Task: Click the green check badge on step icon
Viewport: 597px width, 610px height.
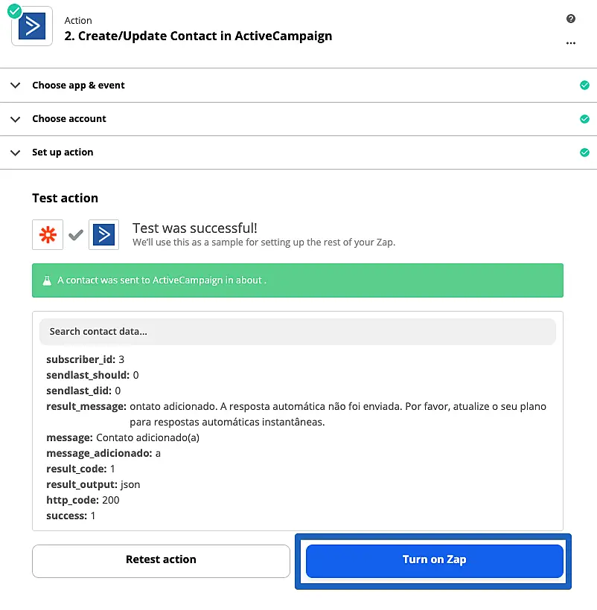Action: point(14,11)
